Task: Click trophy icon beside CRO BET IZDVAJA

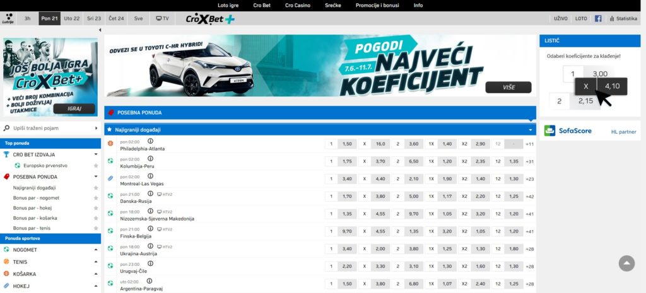Action: click(6, 154)
